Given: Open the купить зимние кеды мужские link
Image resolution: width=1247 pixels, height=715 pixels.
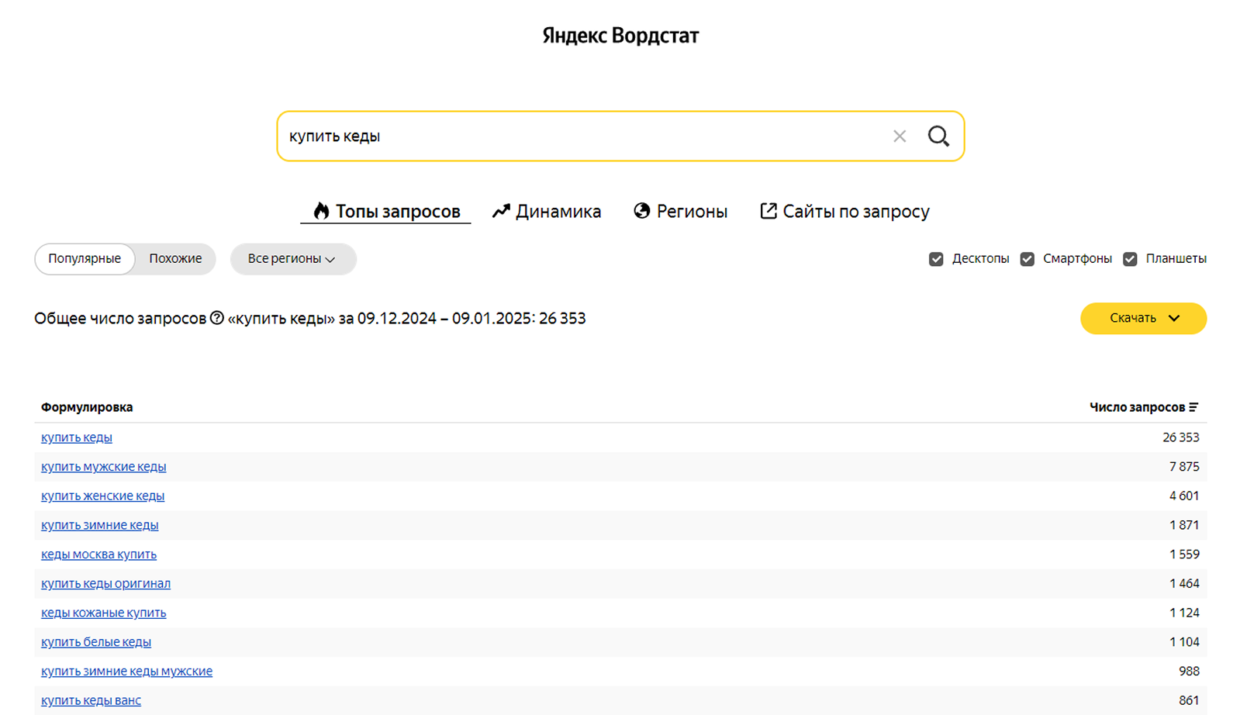Looking at the screenshot, I should point(127,672).
